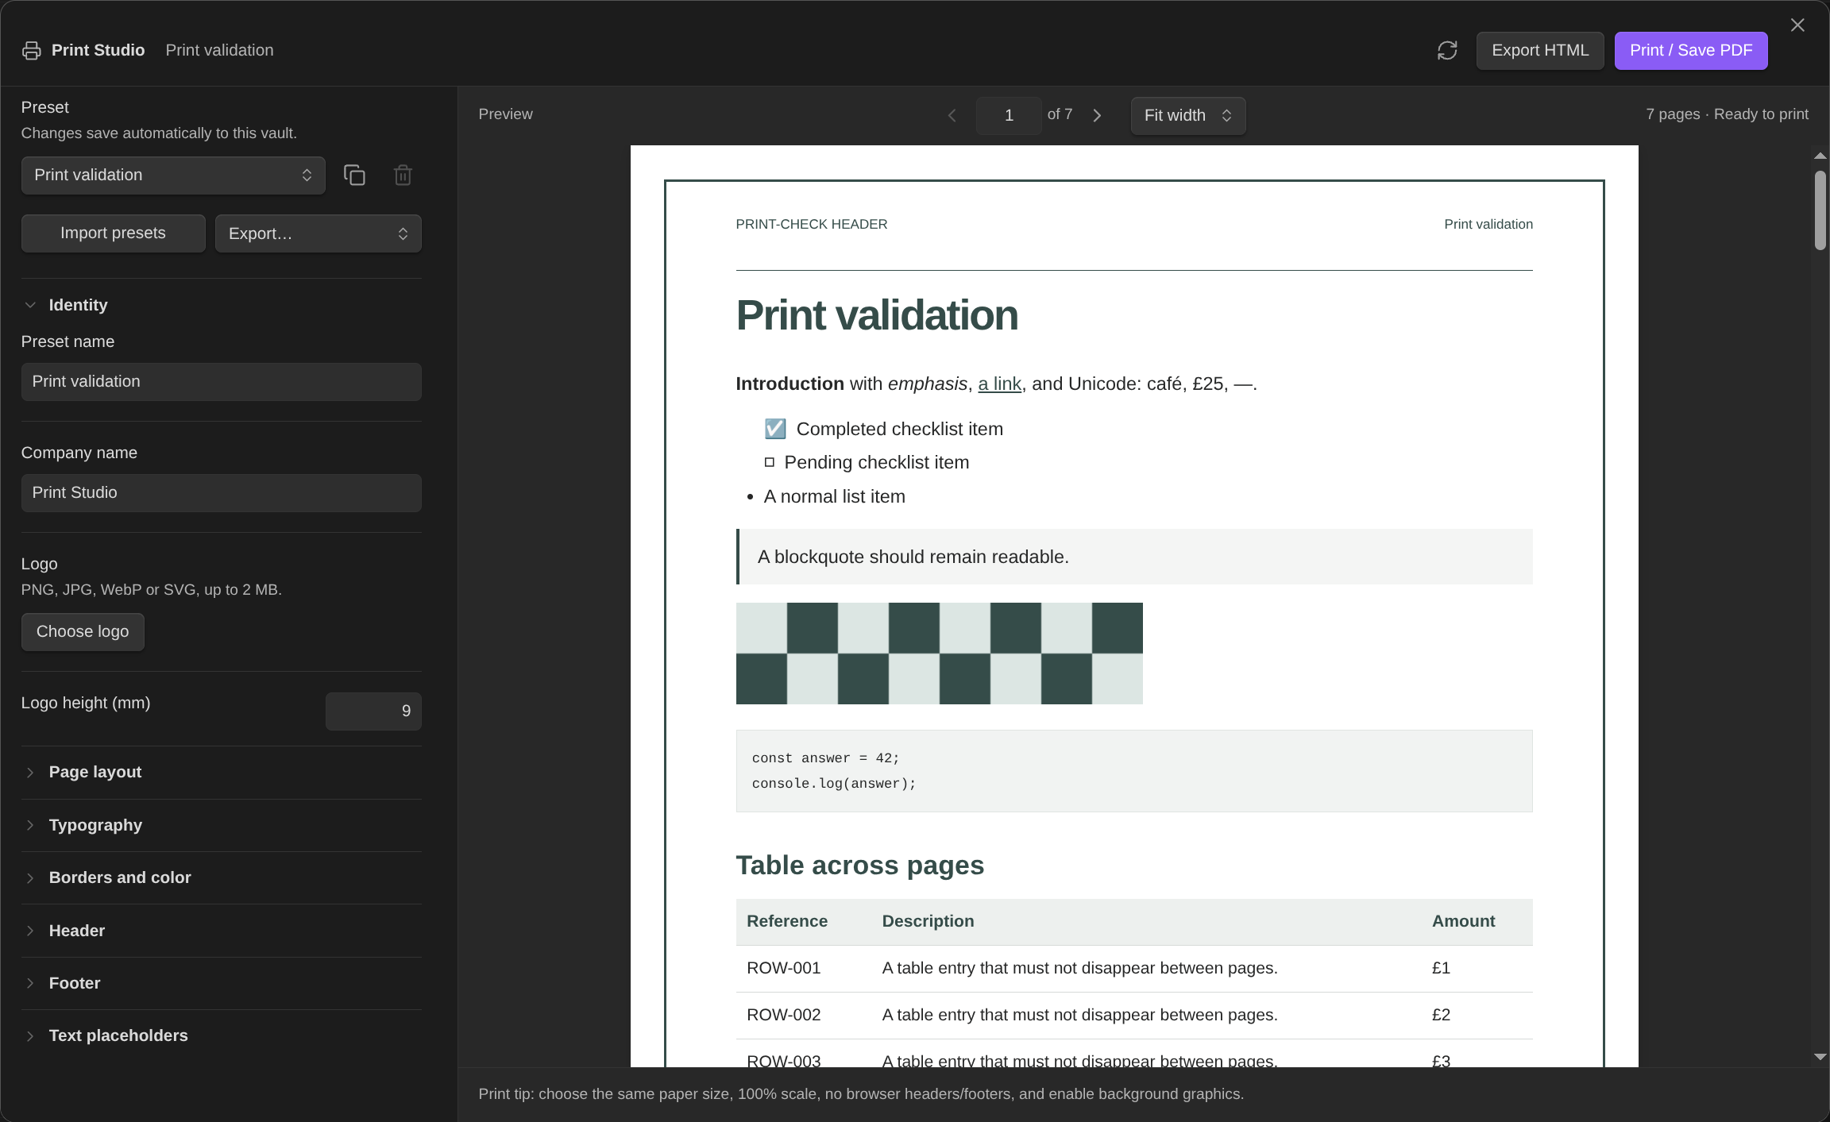Click the Print Studio printer icon
The height and width of the screenshot is (1122, 1830).
[x=32, y=51]
